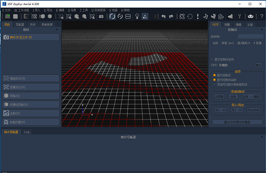
Task: Switch to the measurement tab beside GCP
Action: 227,24
